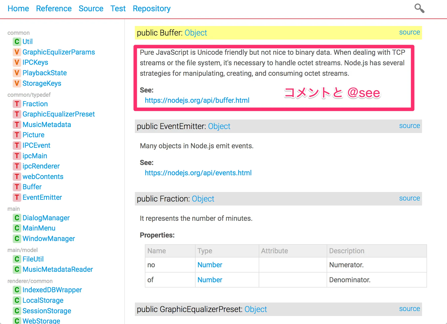Screen dimensions: 447x324
Task: Click the green C icon beside Util
Action: pos(17,41)
